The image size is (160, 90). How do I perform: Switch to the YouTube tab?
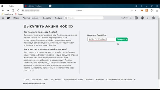tap(35, 6)
